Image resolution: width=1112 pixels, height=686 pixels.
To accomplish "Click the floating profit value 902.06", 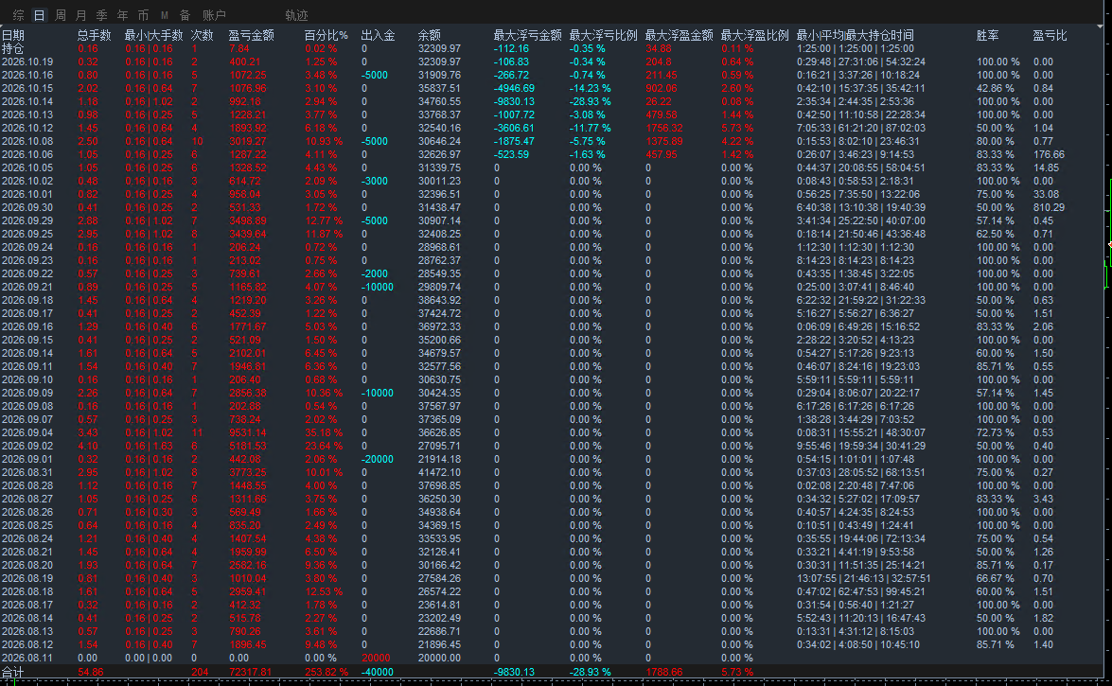I will (x=662, y=88).
